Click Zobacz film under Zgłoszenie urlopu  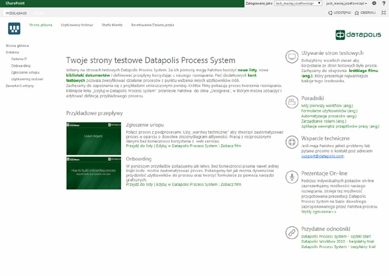coord(231,146)
